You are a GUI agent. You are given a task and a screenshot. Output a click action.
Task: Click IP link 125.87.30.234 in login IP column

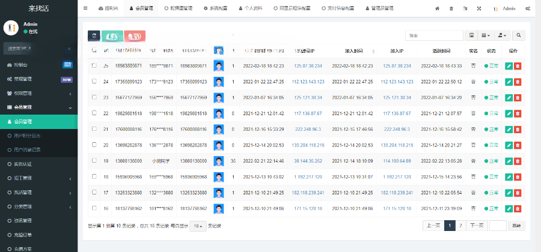308,66
